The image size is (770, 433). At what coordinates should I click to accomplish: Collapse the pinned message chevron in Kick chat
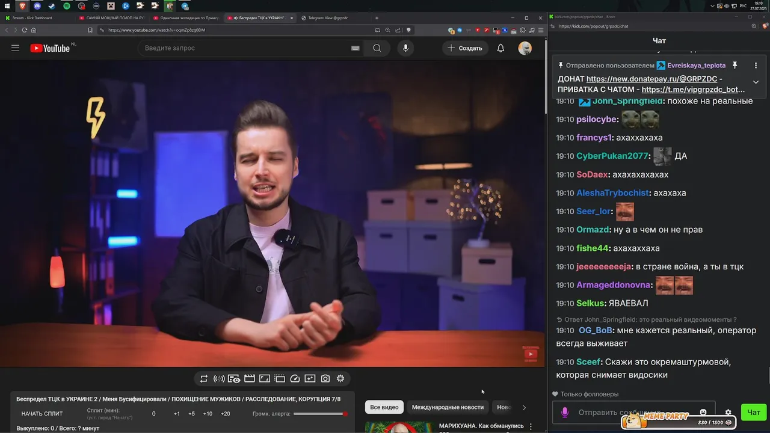(x=756, y=82)
